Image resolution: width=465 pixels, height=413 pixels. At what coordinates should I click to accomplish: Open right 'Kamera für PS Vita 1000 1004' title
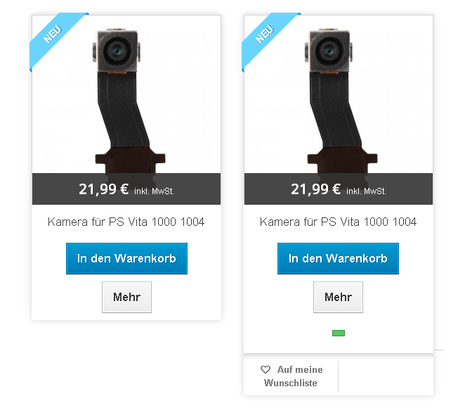tap(338, 222)
